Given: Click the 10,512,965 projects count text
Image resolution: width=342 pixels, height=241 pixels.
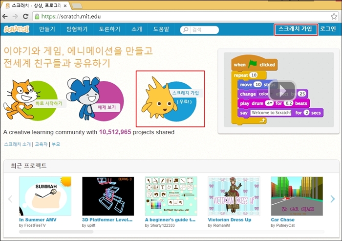Looking at the screenshot, I should click(115, 132).
